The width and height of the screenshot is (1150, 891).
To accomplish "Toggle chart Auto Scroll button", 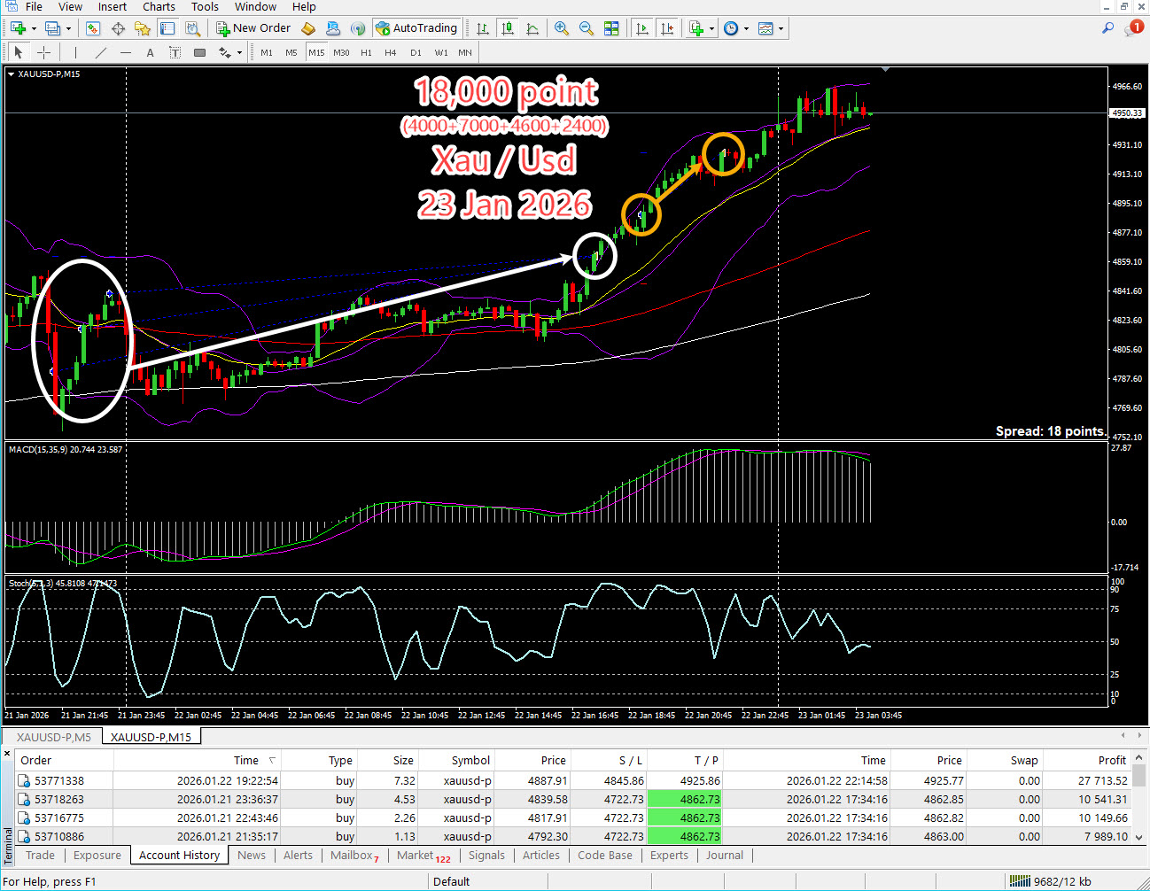I will point(642,28).
